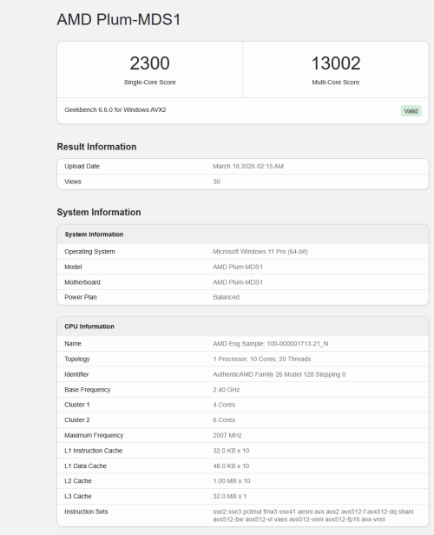
Task: Click the Power Plan Balanced value
Action: click(226, 297)
